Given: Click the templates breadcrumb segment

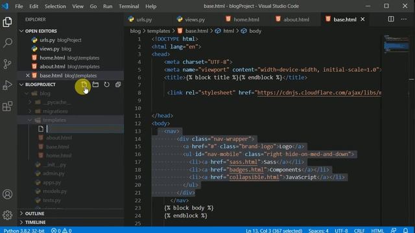Looking at the screenshot, I should [x=158, y=31].
